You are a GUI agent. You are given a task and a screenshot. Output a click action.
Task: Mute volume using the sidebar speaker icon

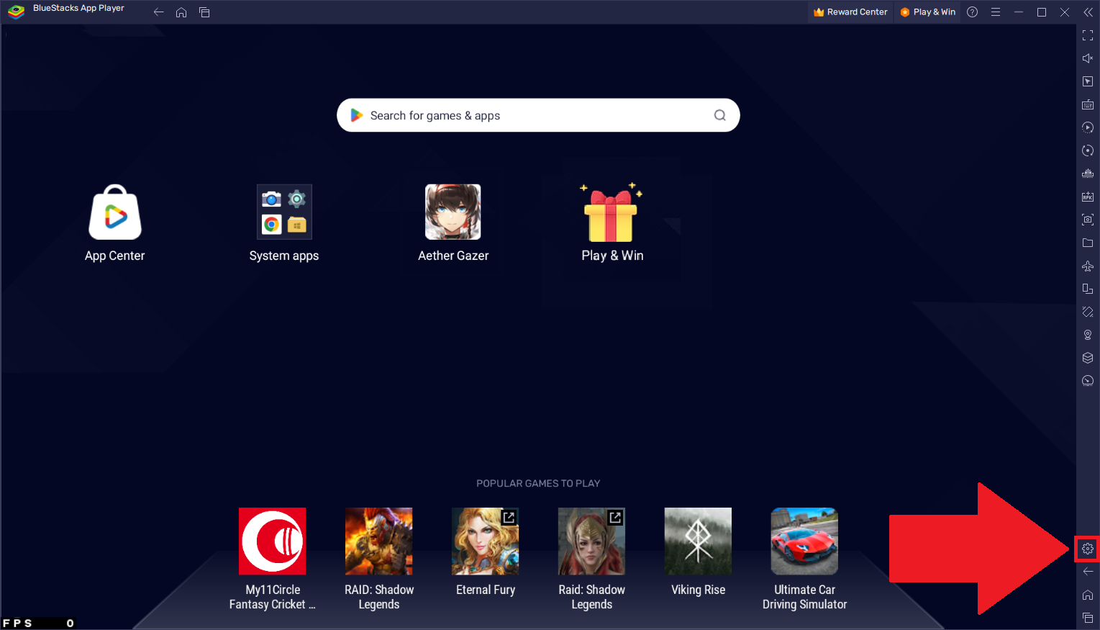1088,58
